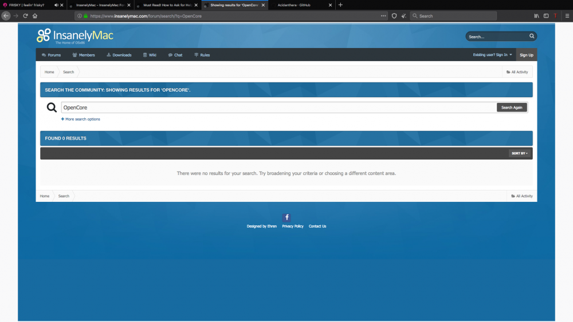The height and width of the screenshot is (322, 573).
Task: Reload the current page
Action: click(25, 15)
